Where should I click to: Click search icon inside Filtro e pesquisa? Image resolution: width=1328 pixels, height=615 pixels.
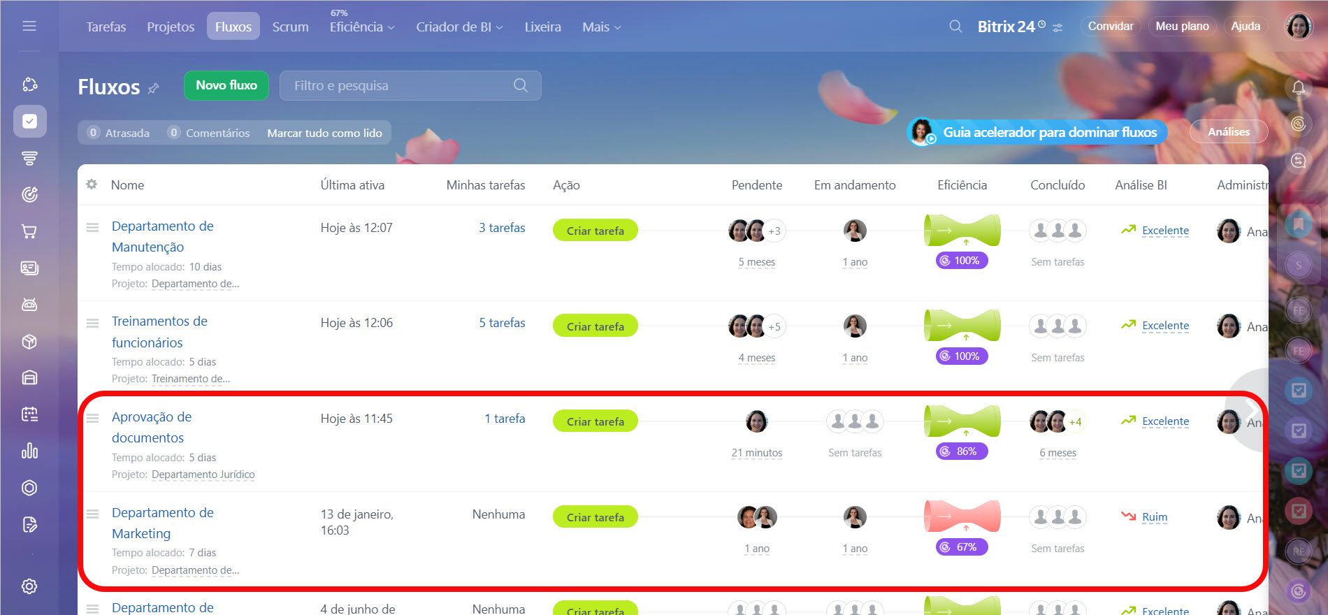(x=521, y=85)
